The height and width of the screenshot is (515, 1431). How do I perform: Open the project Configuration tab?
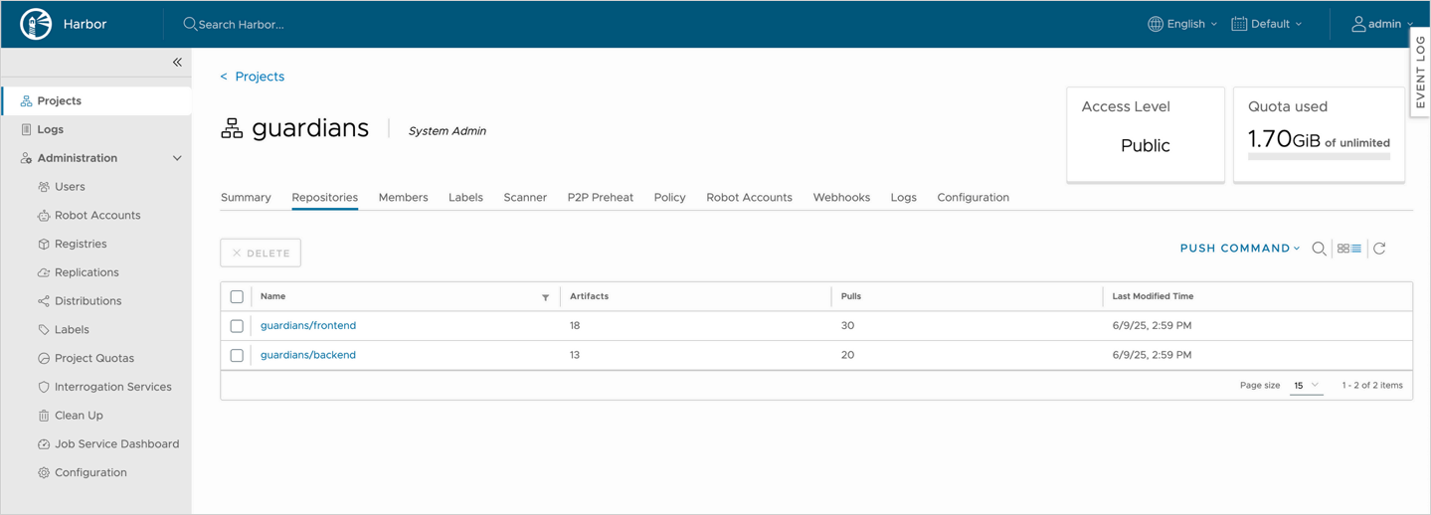[973, 197]
